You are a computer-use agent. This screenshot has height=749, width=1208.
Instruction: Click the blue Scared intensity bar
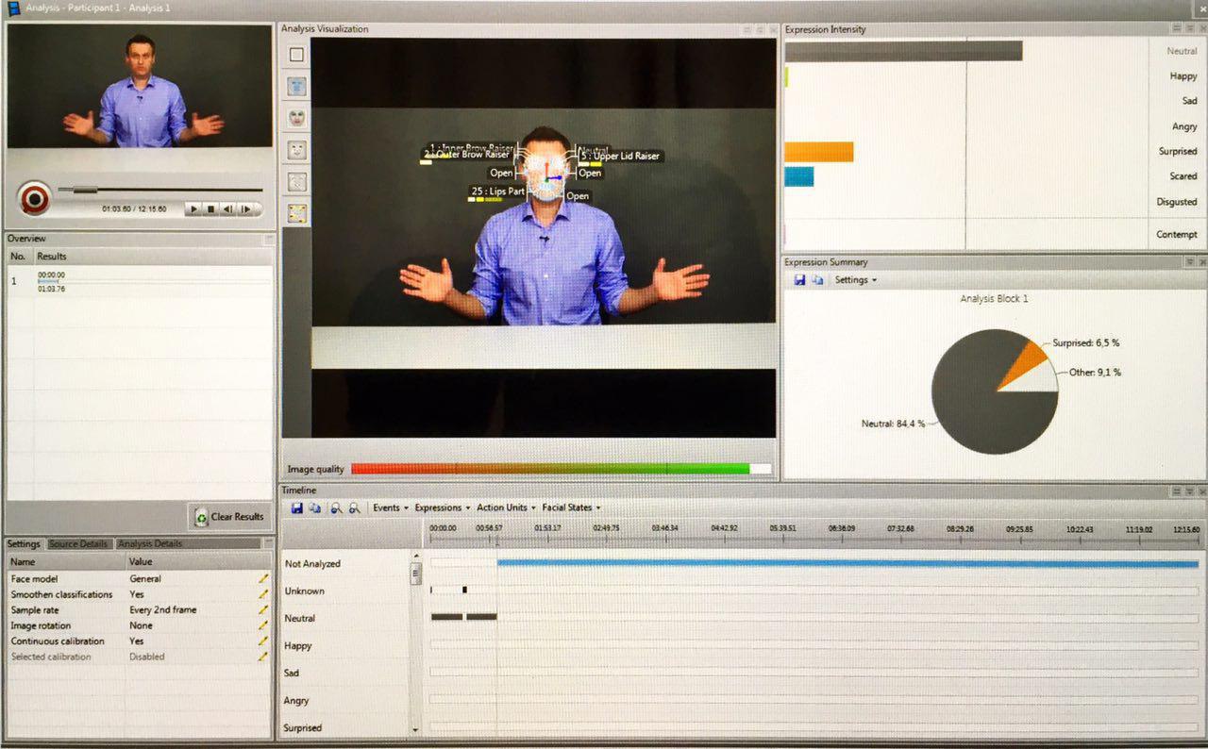799,176
